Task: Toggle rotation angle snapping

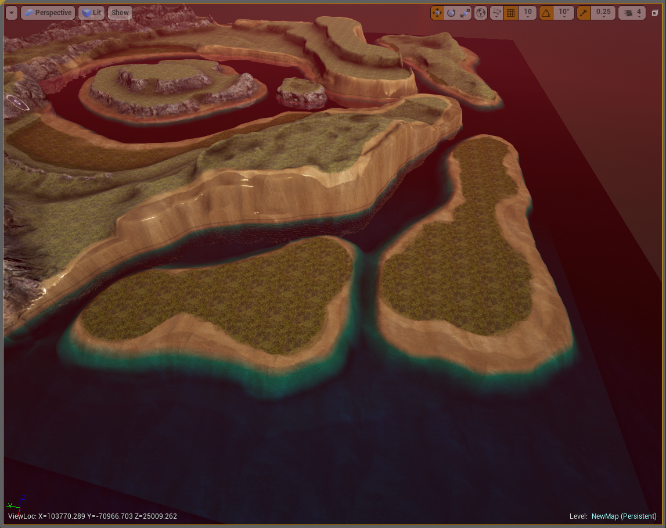Action: coord(546,13)
